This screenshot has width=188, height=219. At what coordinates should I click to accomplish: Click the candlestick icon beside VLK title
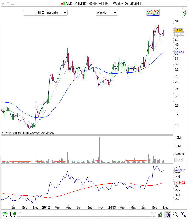[63, 4]
